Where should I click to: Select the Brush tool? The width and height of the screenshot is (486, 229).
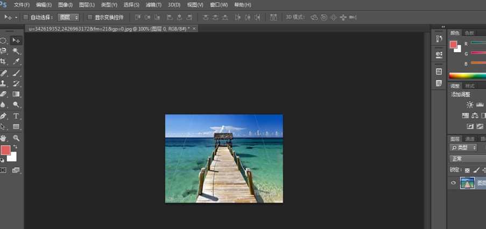16,73
